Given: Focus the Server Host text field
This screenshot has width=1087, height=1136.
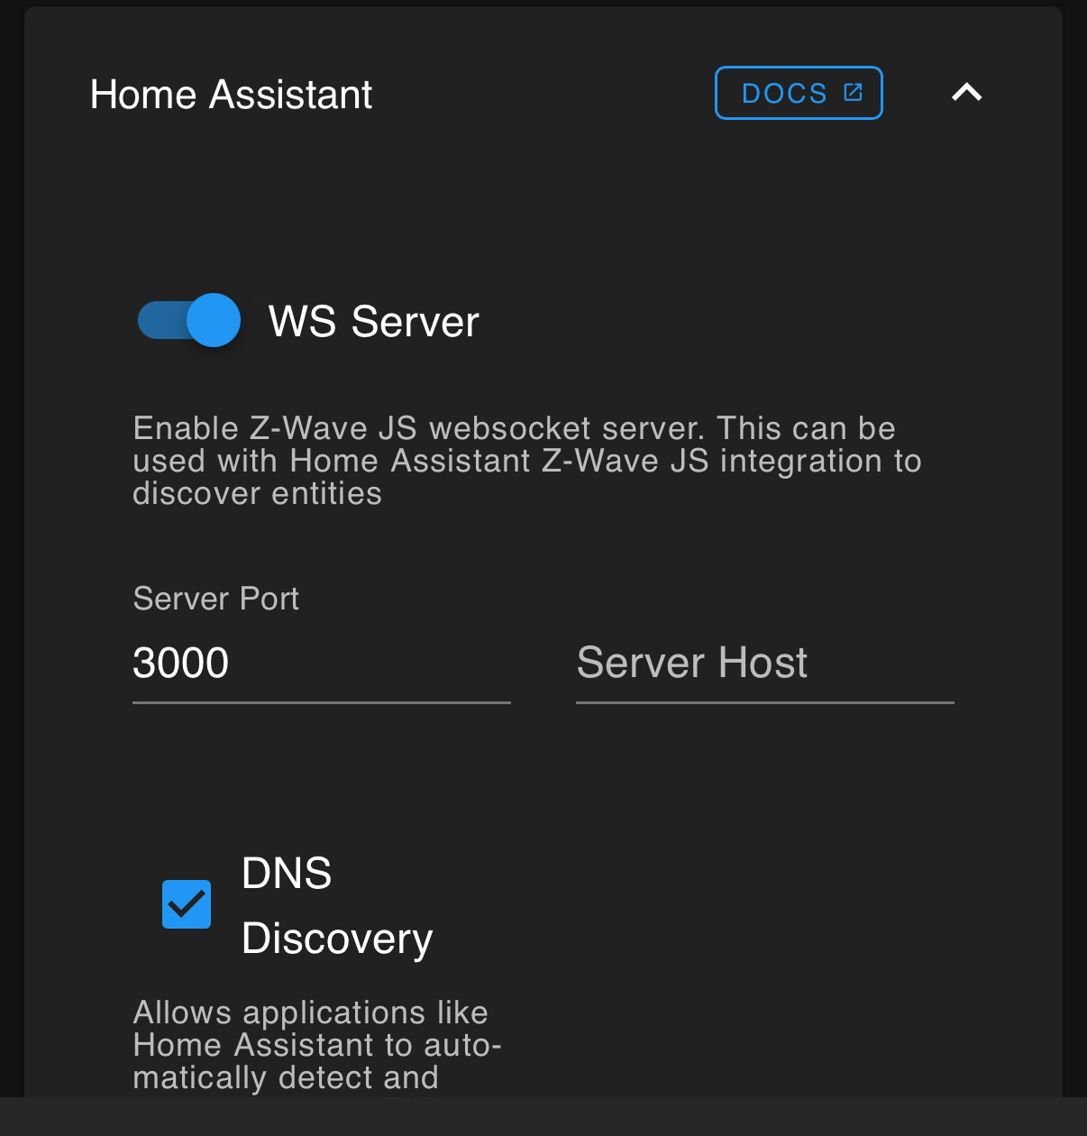Looking at the screenshot, I should point(764,663).
